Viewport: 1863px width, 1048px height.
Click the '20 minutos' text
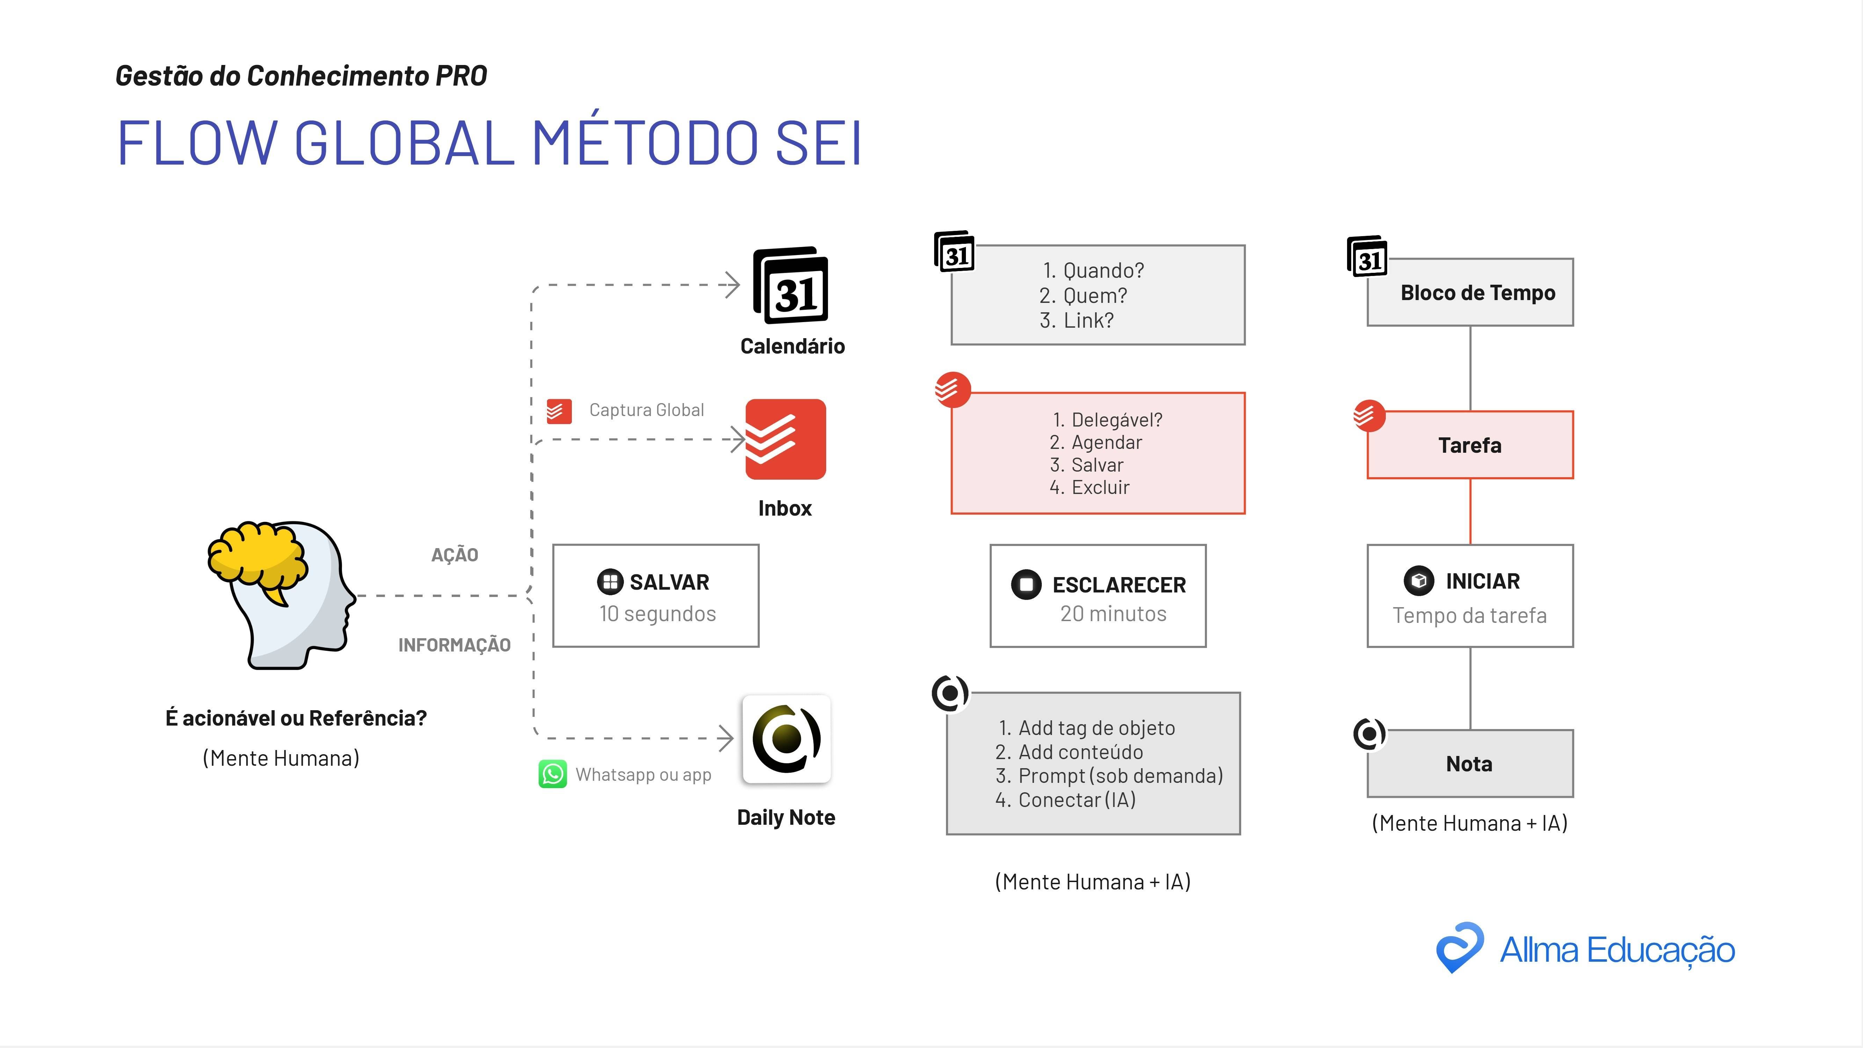click(x=1113, y=613)
